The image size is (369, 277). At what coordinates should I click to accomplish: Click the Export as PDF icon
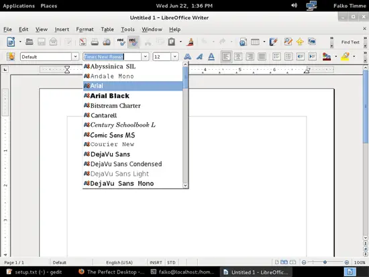[x=83, y=42]
